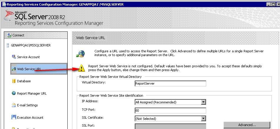The width and height of the screenshot is (280, 129).
Task: Click the TCP Port label
Action: pyautogui.click(x=89, y=110)
